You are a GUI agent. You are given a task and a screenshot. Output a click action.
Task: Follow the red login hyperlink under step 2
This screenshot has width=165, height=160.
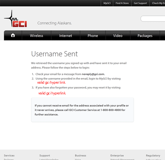coord(51,82)
